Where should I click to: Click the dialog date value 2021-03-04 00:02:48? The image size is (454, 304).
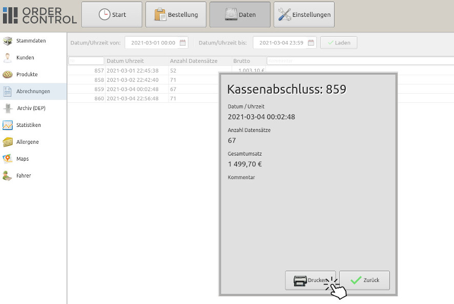(x=261, y=117)
